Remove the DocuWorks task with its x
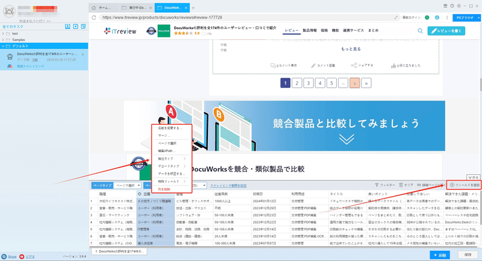Screen dimensions: 482x261 (x=83, y=54)
